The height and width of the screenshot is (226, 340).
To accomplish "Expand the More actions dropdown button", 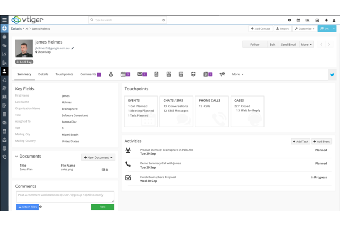I will tap(306, 45).
